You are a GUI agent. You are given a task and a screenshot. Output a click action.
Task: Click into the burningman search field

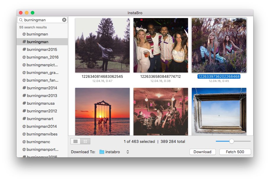coord(42,20)
